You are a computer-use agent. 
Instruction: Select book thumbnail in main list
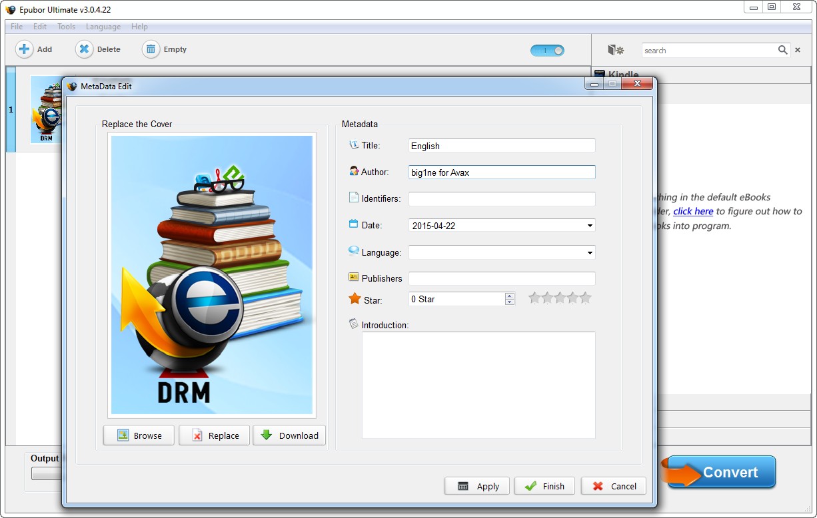[x=47, y=110]
